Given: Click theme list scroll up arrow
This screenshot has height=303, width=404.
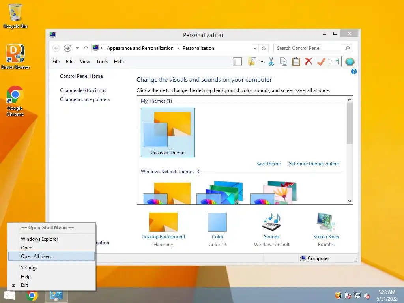Looking at the screenshot, I should [350, 99].
